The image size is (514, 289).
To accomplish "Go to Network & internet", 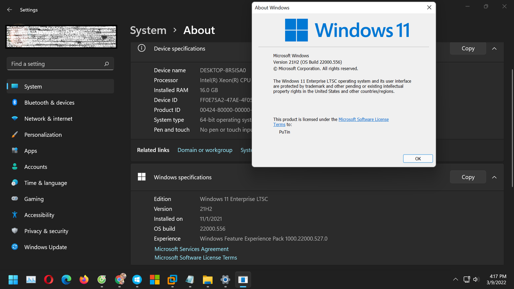I will click(x=60, y=118).
